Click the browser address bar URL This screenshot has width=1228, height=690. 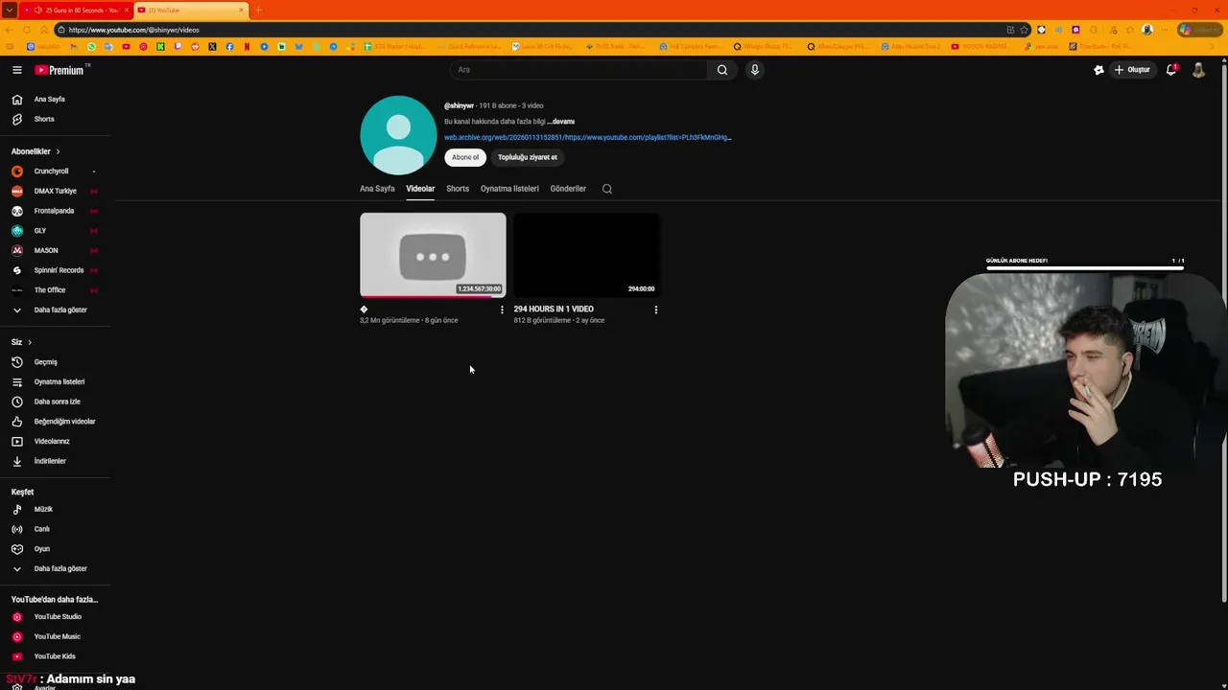134,30
